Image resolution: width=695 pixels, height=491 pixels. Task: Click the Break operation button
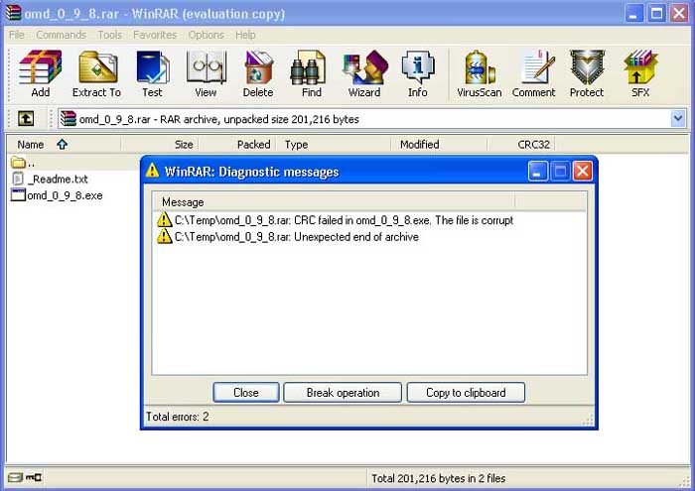point(343,392)
